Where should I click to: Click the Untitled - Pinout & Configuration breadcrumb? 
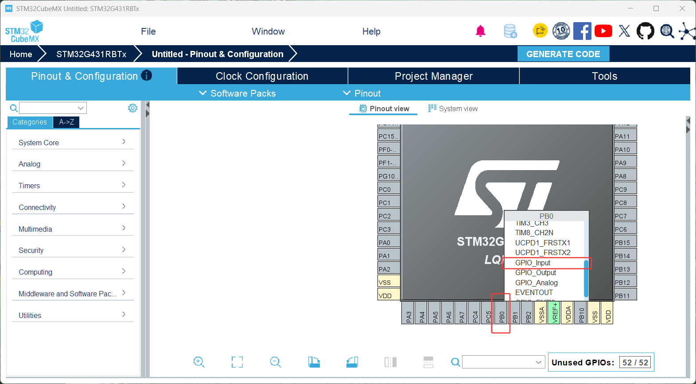pyautogui.click(x=218, y=54)
